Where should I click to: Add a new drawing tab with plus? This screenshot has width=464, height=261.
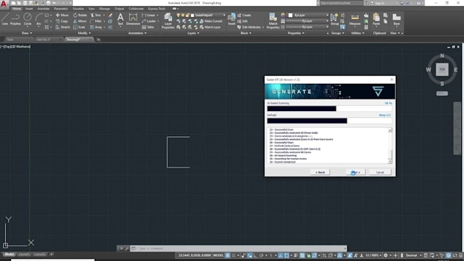tap(98, 40)
